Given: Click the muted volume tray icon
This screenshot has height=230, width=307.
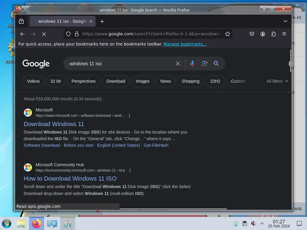Looking at the screenshot, I should (254, 223).
